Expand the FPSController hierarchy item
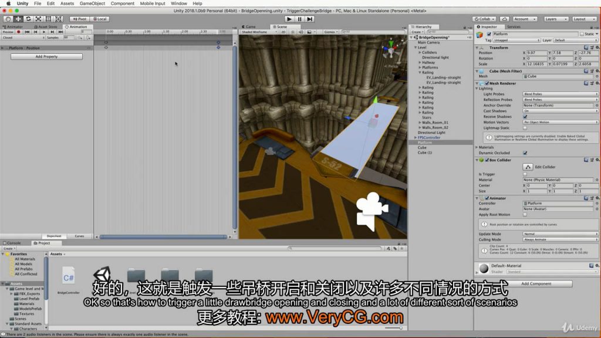 416,137
